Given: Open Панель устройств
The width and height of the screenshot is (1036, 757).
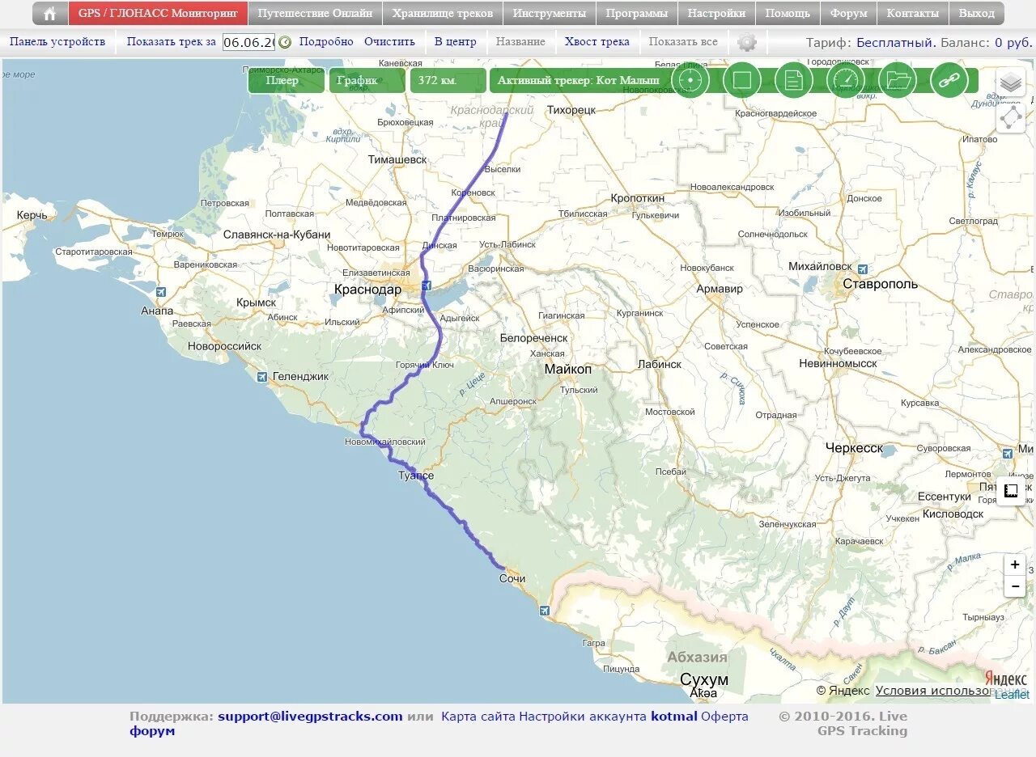Looking at the screenshot, I should click(57, 41).
